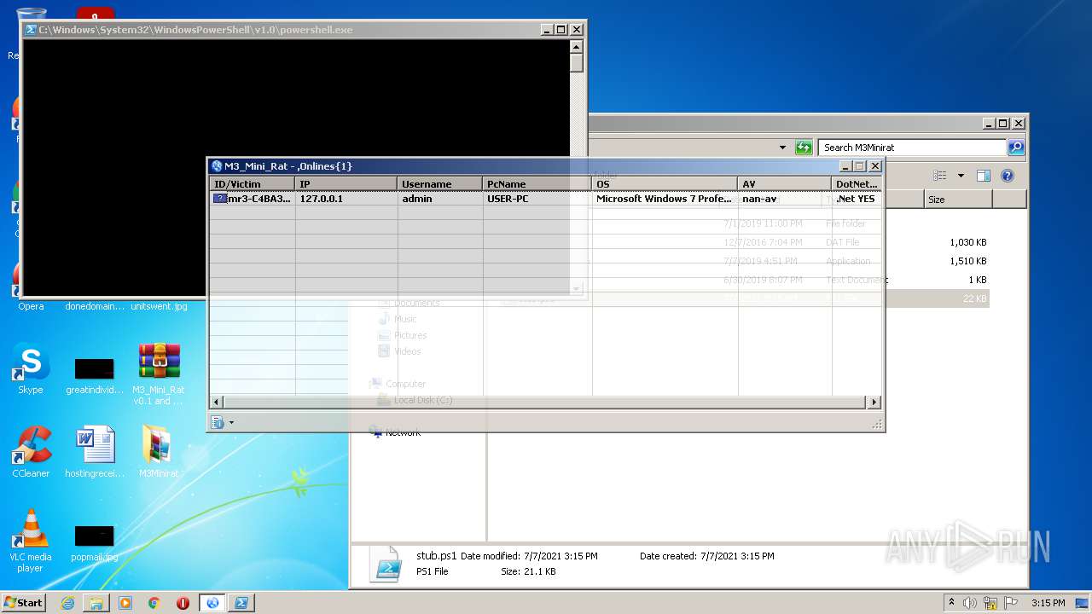Click PowerShell scrollbar up arrow
Image resolution: width=1092 pixels, height=614 pixels.
tap(577, 46)
